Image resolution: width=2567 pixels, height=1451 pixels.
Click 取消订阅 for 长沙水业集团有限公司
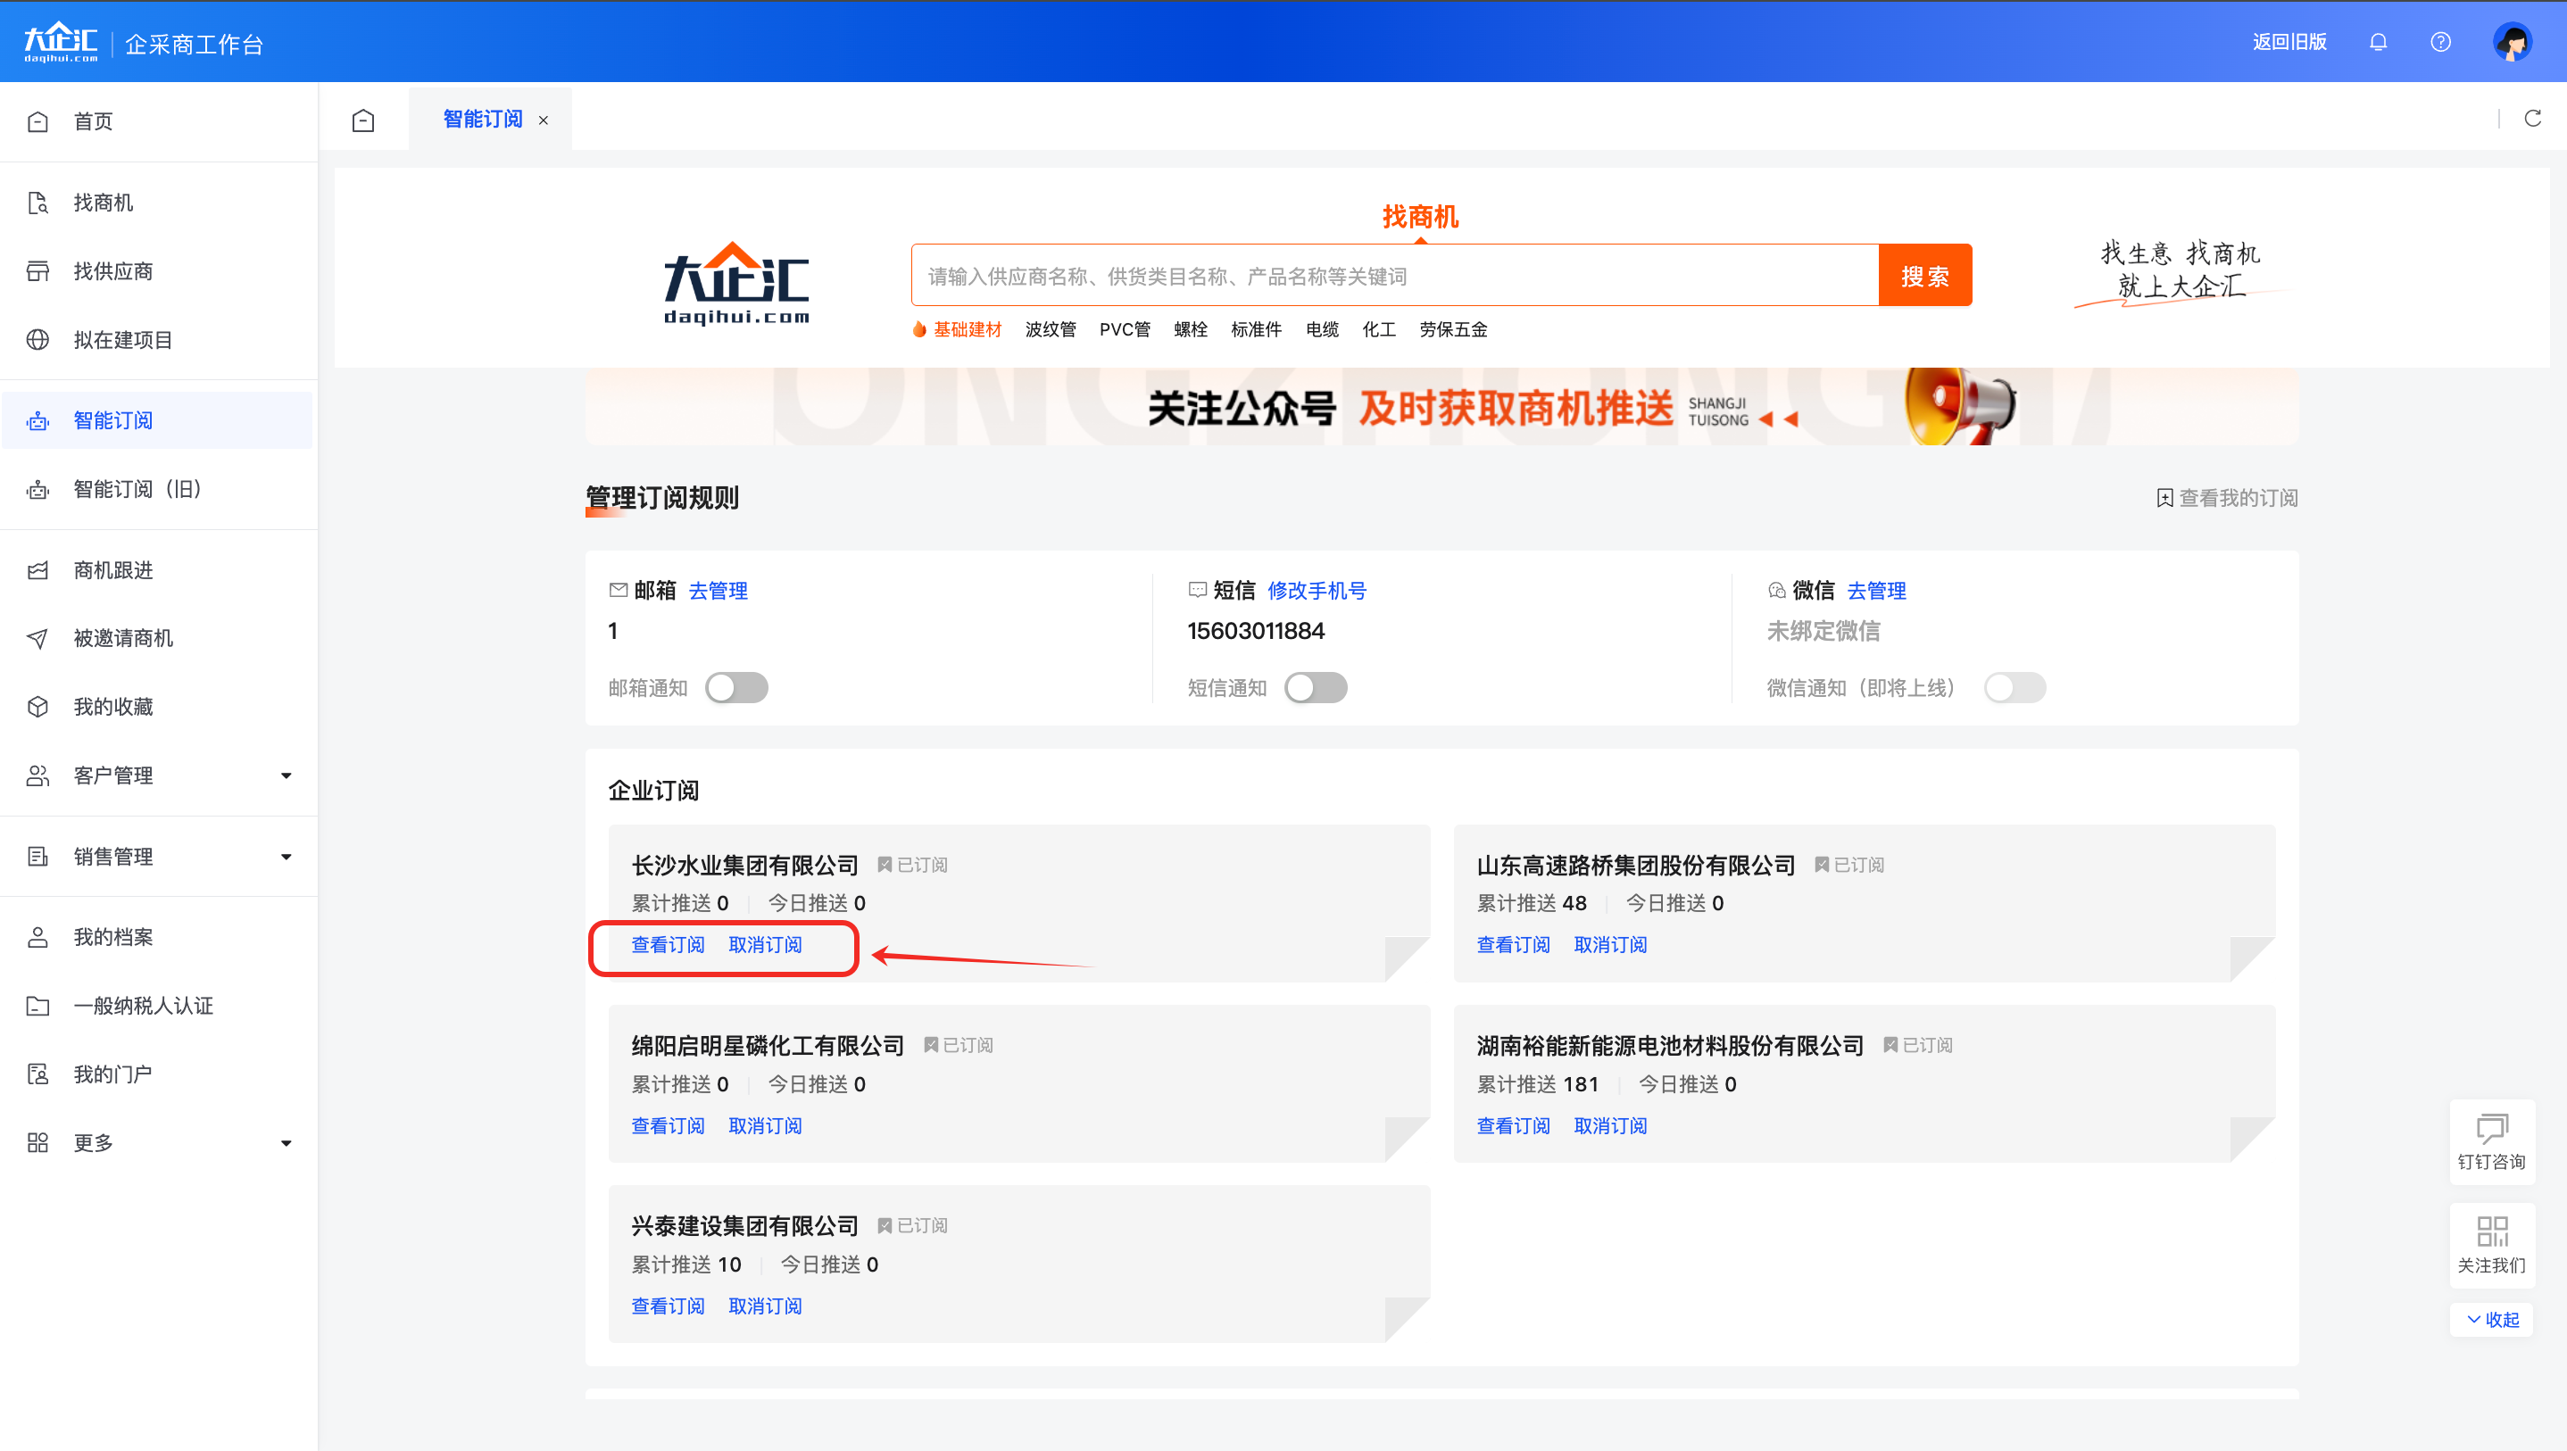(764, 945)
